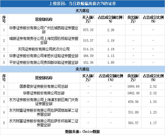The image size is (165, 135).
Task: Click 天风证券股份有限公司武汉分公司
Action: point(44,49)
